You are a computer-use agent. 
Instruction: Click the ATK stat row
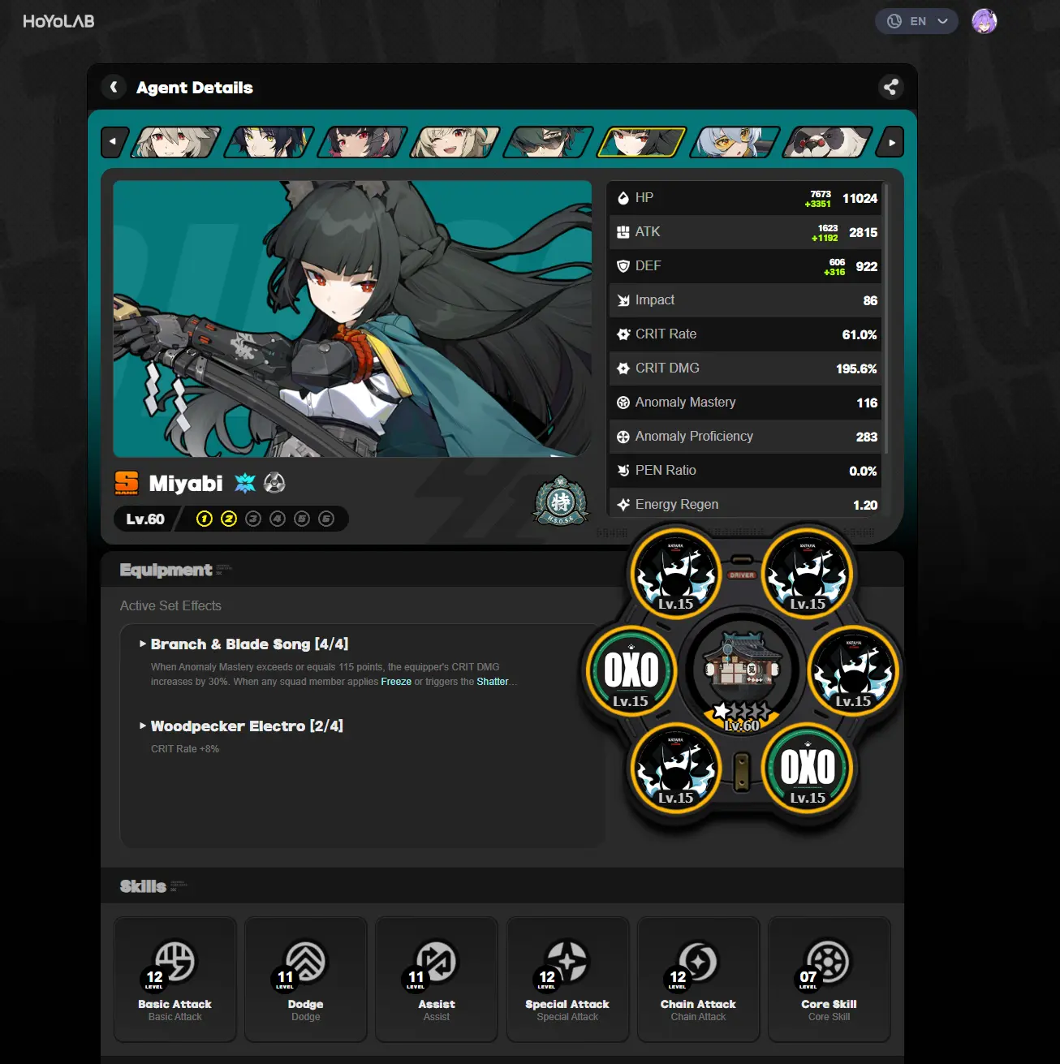pyautogui.click(x=745, y=232)
